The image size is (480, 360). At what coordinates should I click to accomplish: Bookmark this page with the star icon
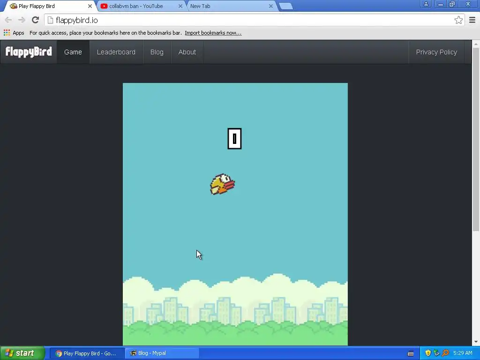[458, 20]
